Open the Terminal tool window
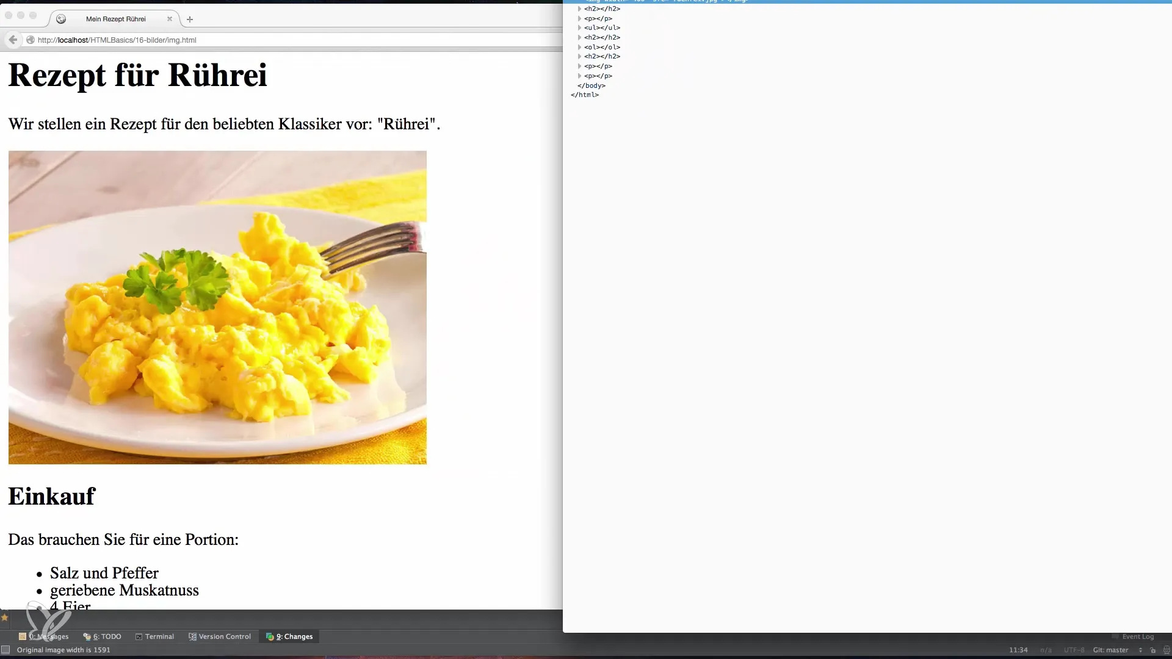Viewport: 1172px width, 659px height. pyautogui.click(x=154, y=636)
